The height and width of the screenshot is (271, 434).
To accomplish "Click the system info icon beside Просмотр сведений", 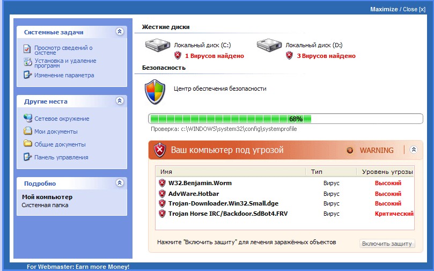I will click(x=27, y=49).
